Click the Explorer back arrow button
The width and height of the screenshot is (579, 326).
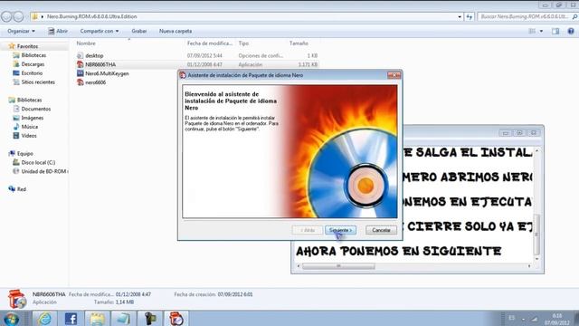click(x=6, y=16)
